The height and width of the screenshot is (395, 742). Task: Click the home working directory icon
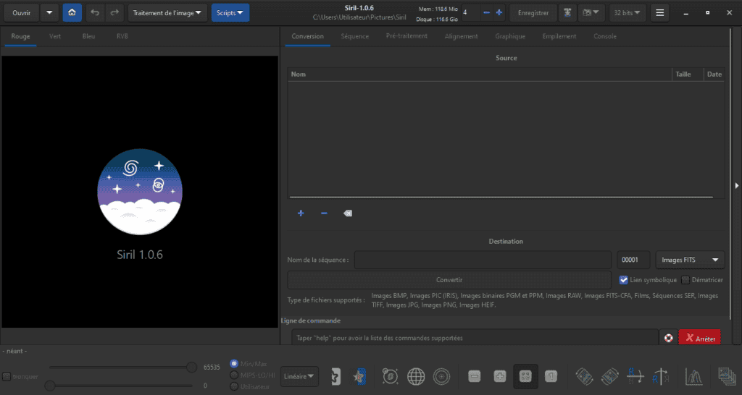[72, 13]
